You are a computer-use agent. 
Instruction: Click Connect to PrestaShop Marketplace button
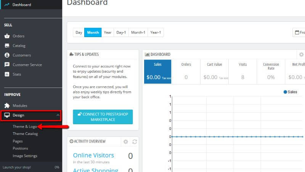[103, 117]
